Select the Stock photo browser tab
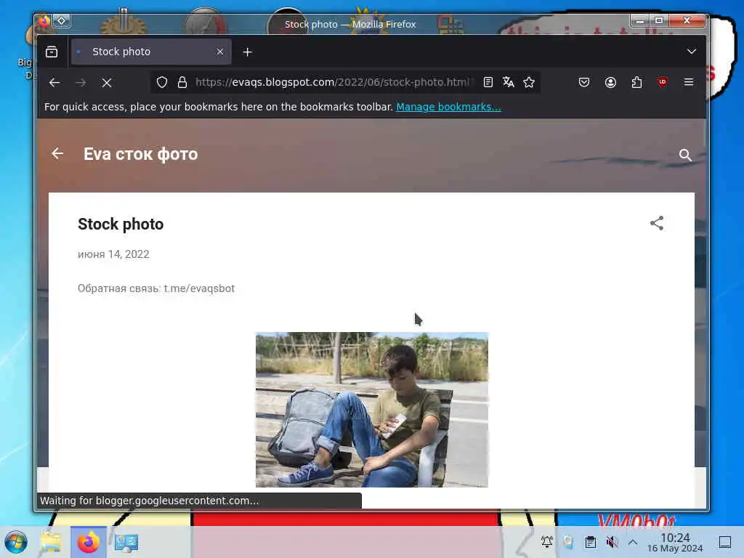The image size is (744, 558). pos(151,52)
